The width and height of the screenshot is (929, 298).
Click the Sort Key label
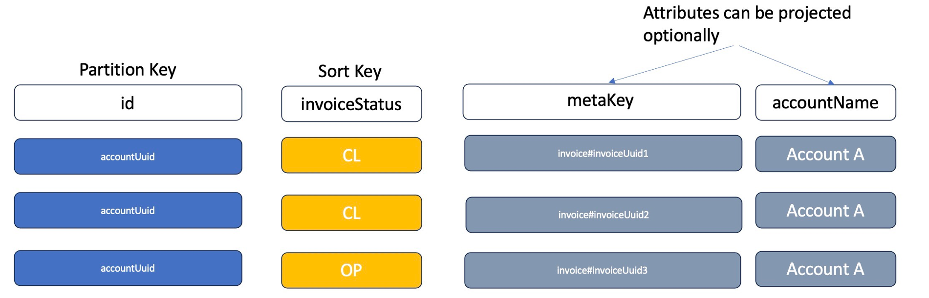pyautogui.click(x=349, y=71)
